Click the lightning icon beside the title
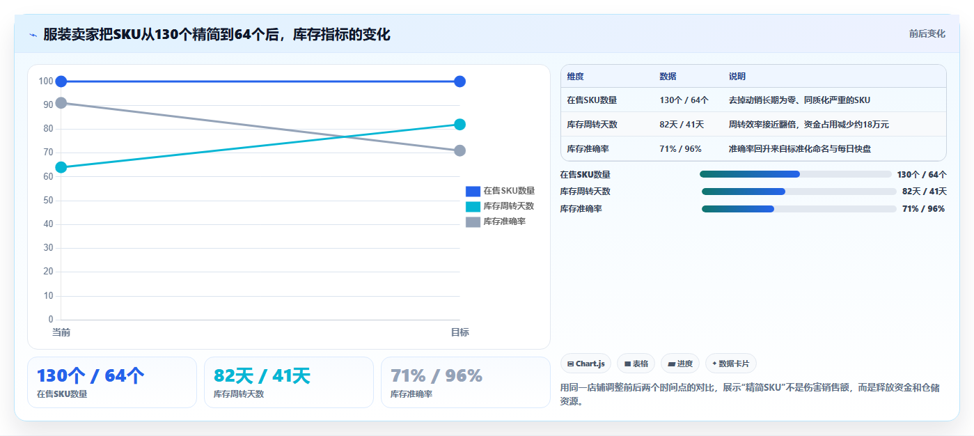974x436 pixels. click(x=33, y=35)
